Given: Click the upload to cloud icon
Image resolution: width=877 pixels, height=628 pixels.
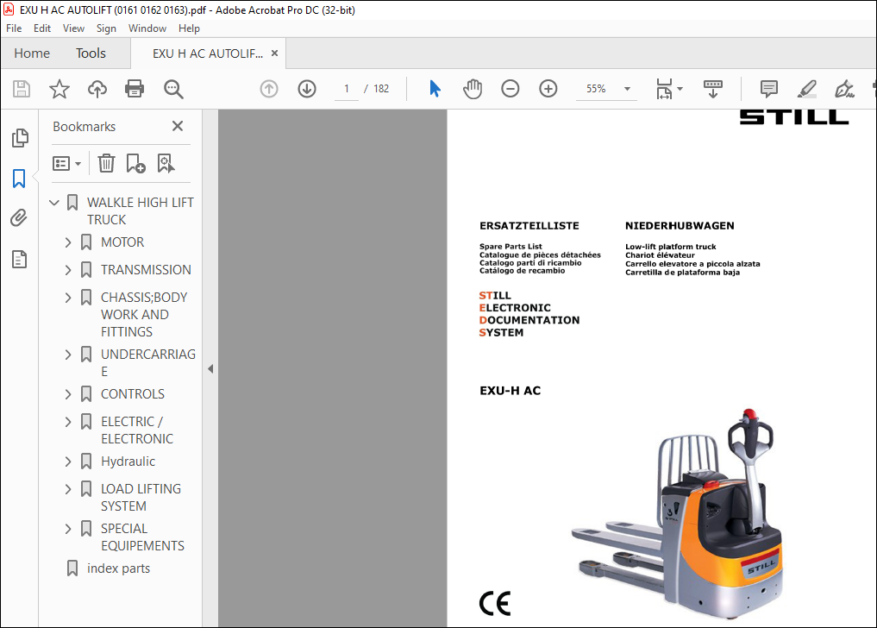Looking at the screenshot, I should coord(97,89).
